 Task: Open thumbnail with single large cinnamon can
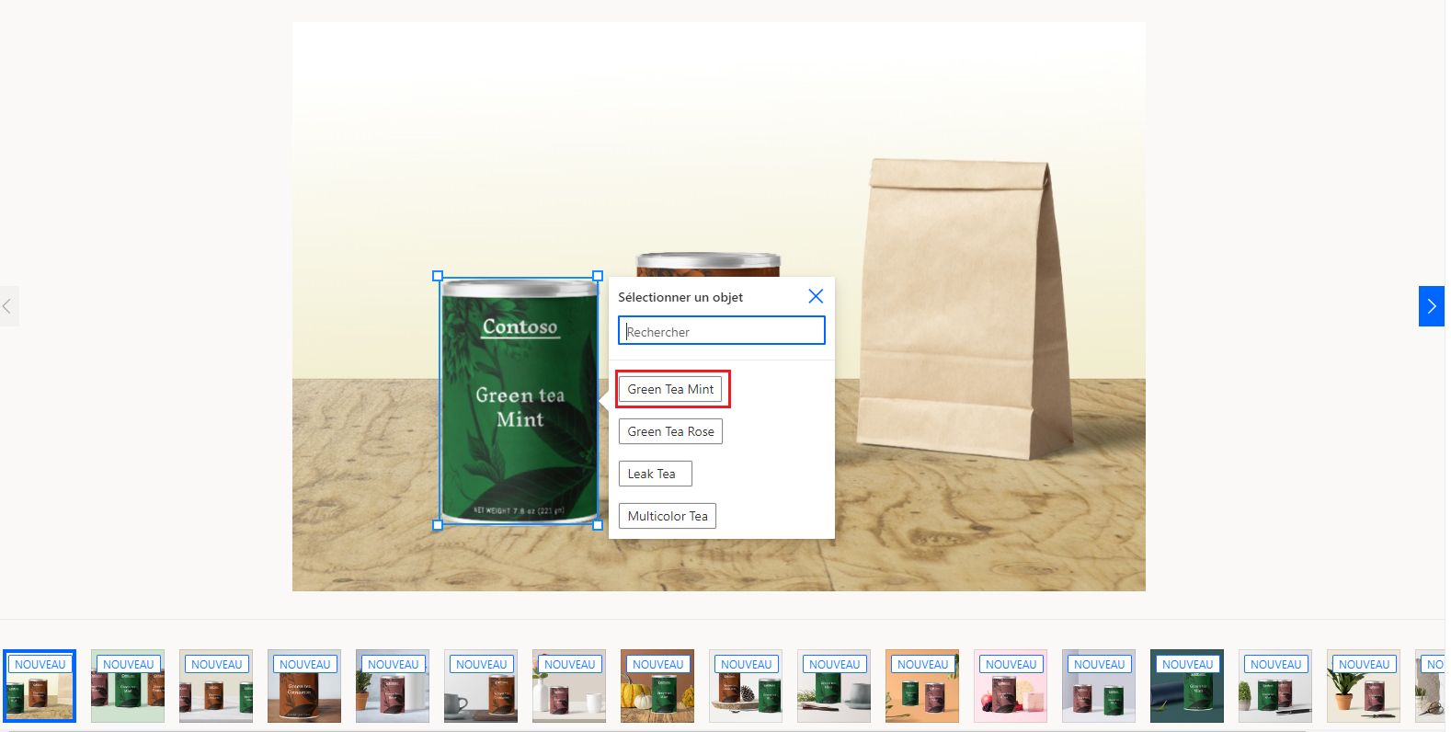[x=304, y=686]
